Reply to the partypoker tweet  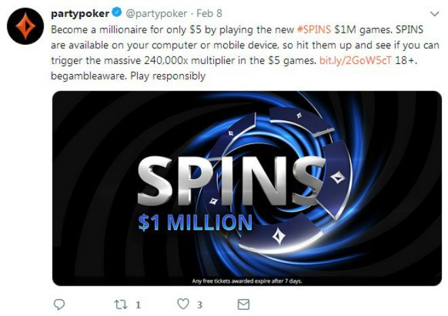coord(59,304)
